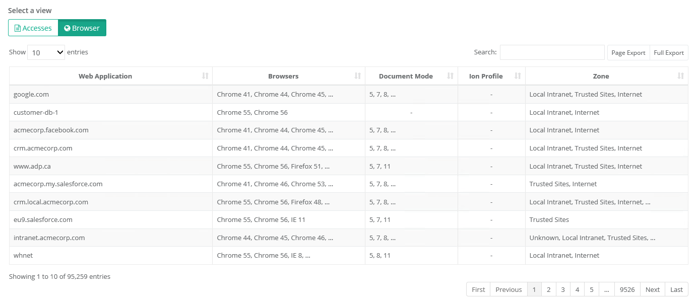Image resolution: width=697 pixels, height=304 pixels.
Task: Toggle sorting with the Zone column arrows
Action: click(x=681, y=76)
